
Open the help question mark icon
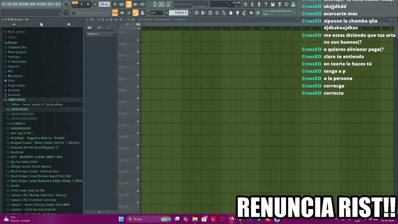(x=266, y=4)
